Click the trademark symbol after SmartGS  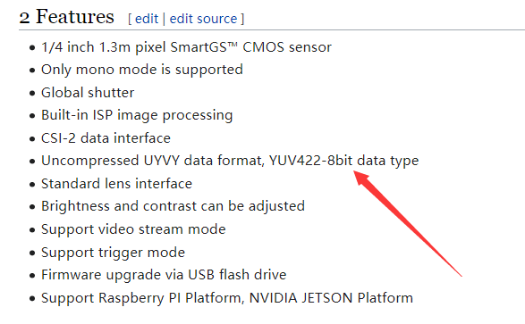233,45
